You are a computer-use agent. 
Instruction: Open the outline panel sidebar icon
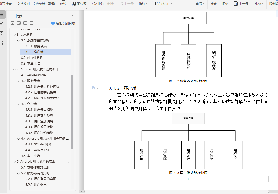[2, 14]
